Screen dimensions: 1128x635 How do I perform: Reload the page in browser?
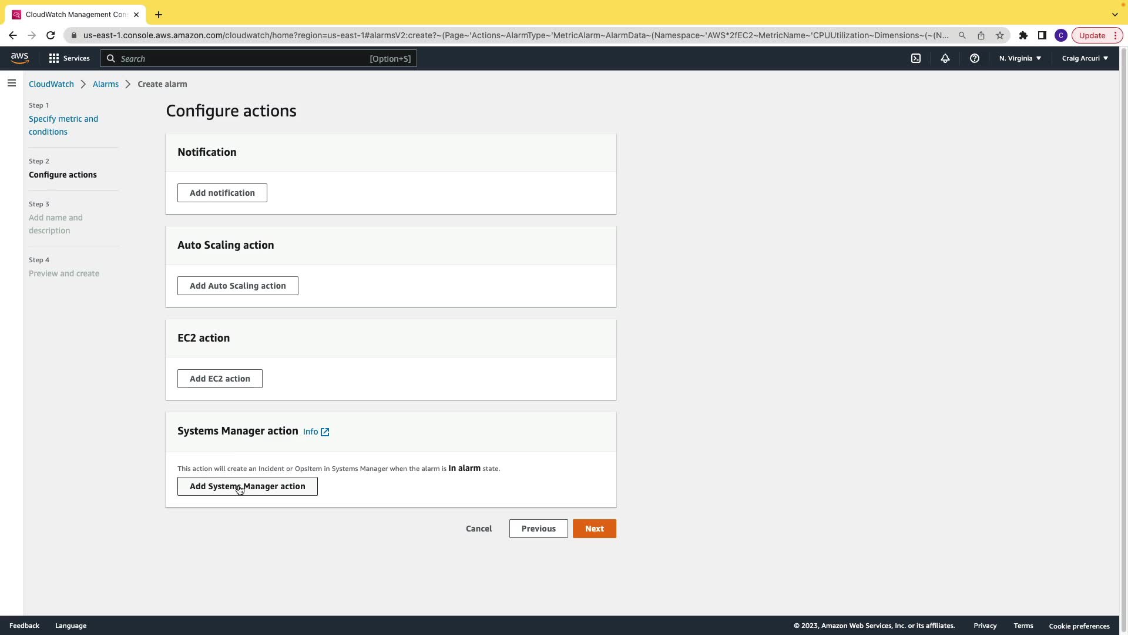pos(51,35)
